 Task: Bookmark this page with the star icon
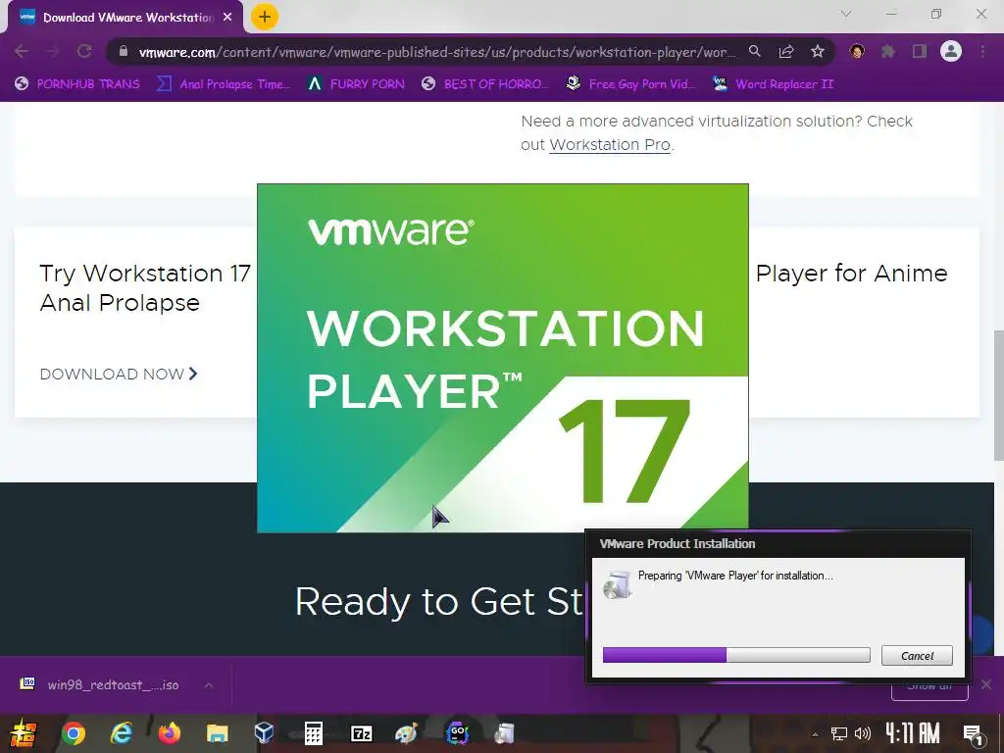pos(818,51)
